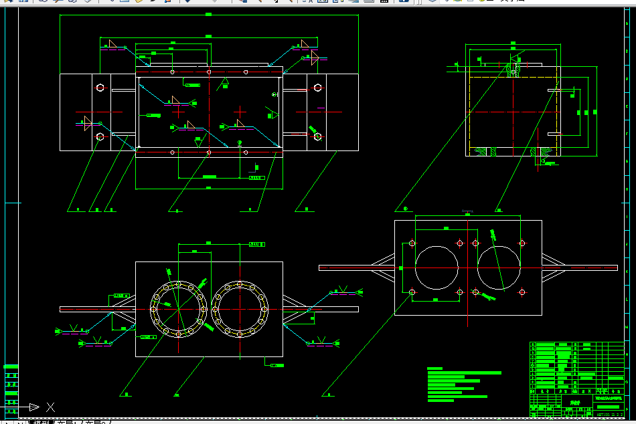Open the 布局1 layout tab

coord(67,422)
